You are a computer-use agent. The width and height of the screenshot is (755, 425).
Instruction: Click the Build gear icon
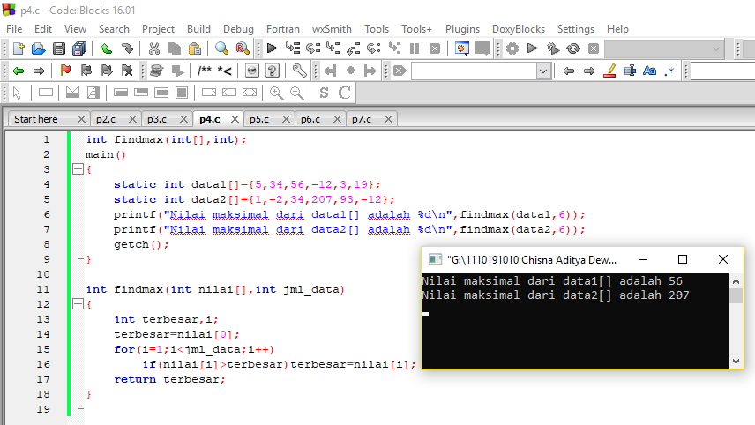coord(512,48)
